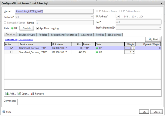Click the Remove service icon
Image resolution: width=165 pixels, height=116 pixels.
[x=32, y=93]
